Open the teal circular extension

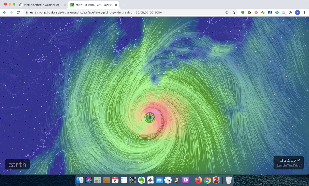(277, 12)
